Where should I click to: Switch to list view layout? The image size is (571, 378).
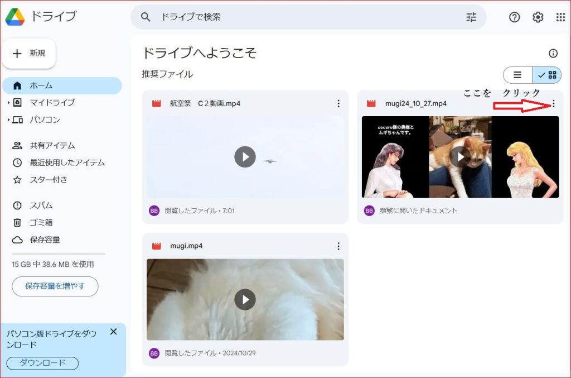517,75
